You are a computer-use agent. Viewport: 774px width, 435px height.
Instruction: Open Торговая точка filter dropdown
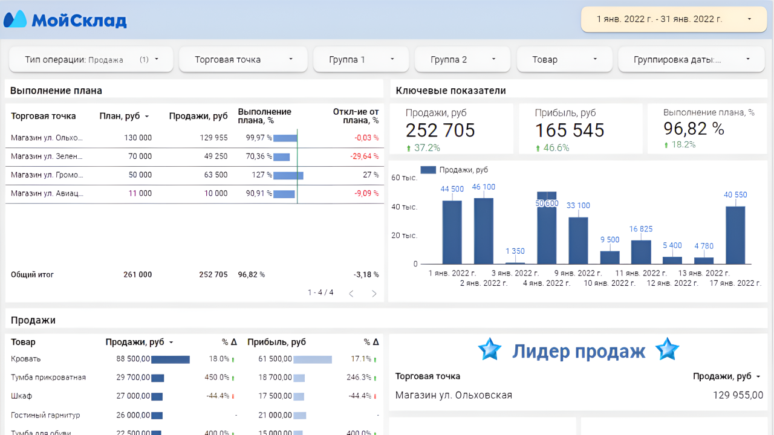click(244, 60)
